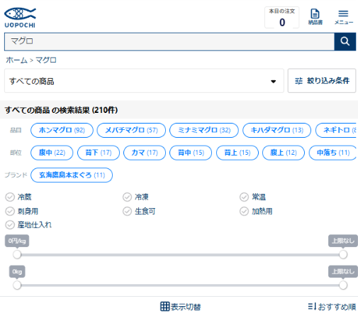Enable the 冷凍 filter checkbox

pos(127,197)
